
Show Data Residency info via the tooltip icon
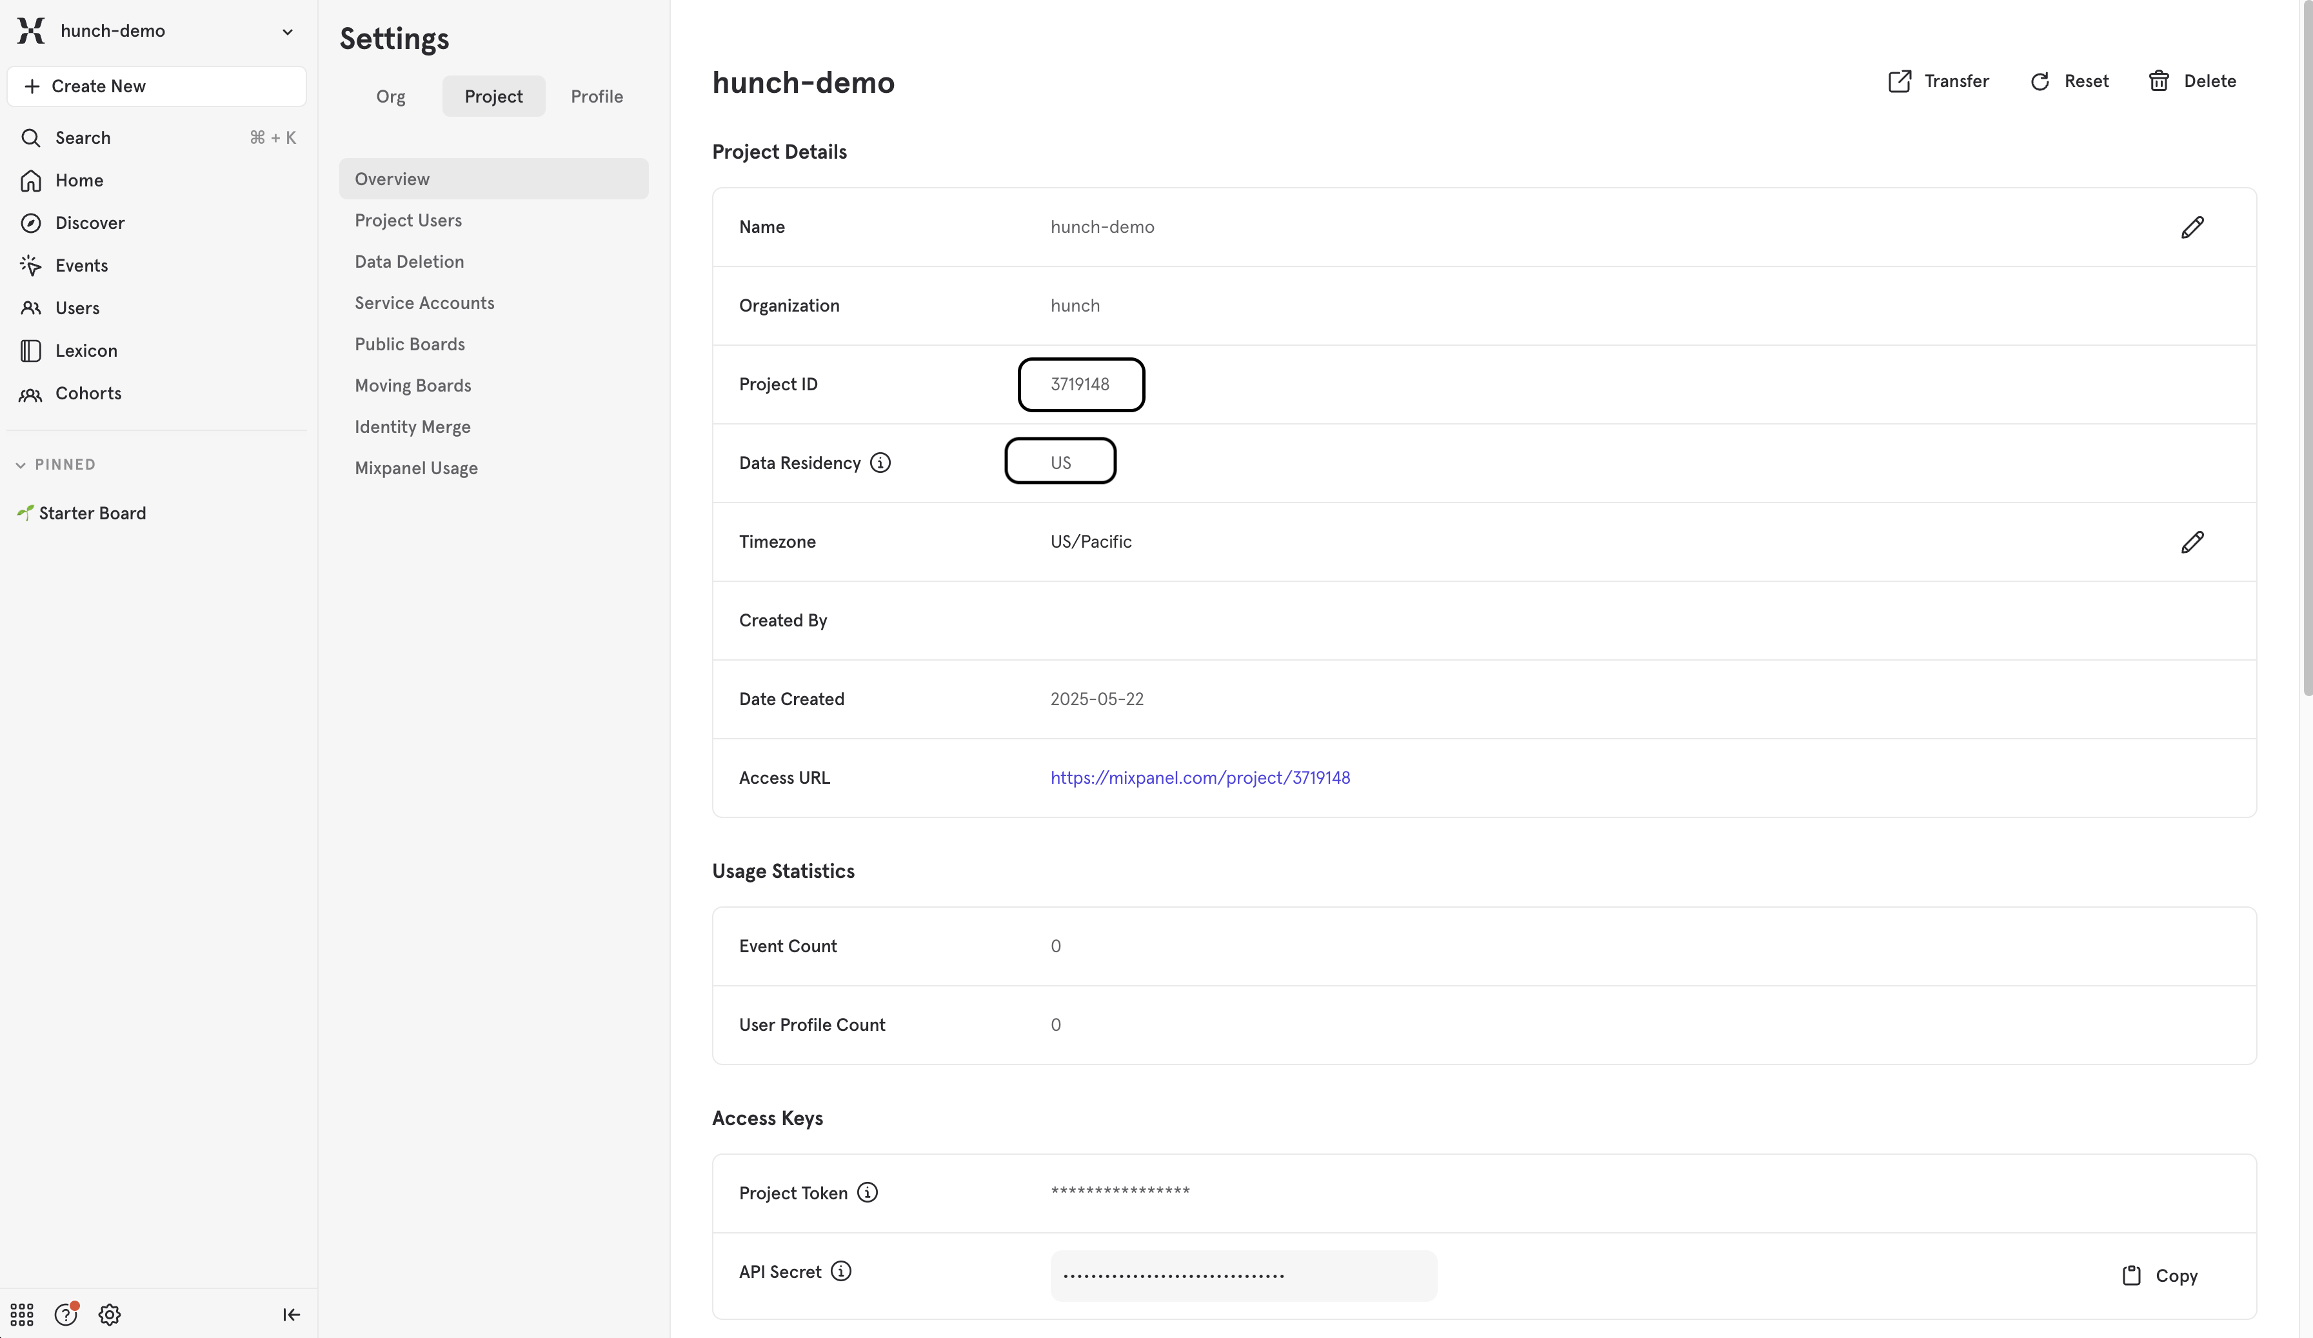(x=880, y=462)
